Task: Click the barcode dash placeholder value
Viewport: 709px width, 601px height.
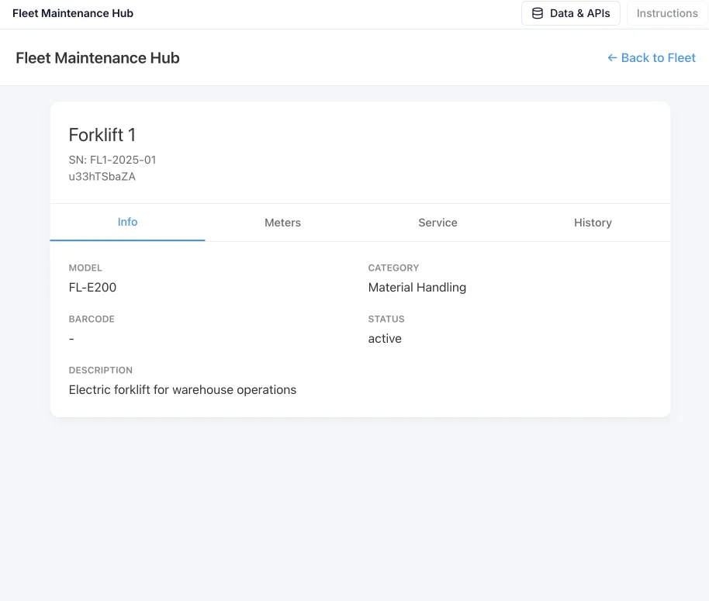Action: [x=71, y=339]
